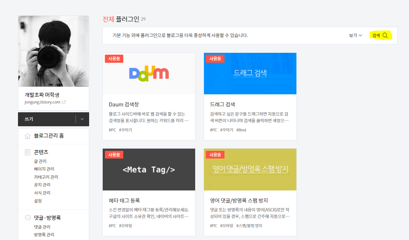Image resolution: width=409 pixels, height=240 pixels.
Task: Click the #PC tag on Daum 검색창
Action: pyautogui.click(x=112, y=130)
